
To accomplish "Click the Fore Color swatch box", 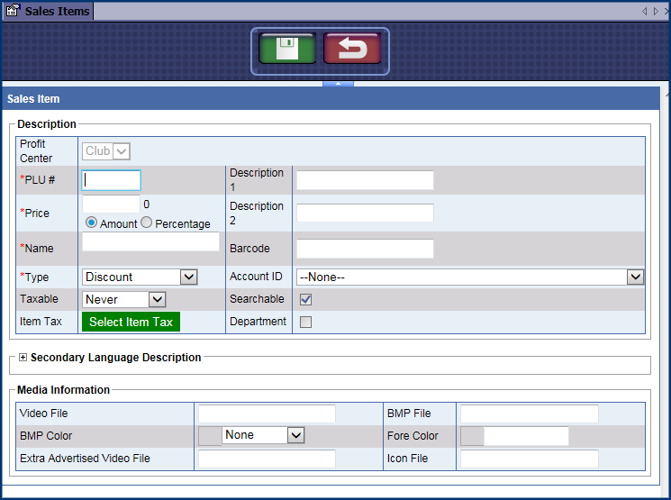I will point(472,436).
